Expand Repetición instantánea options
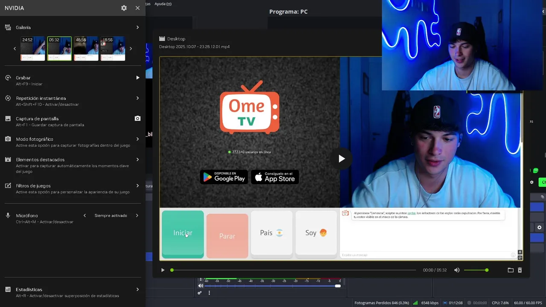 pos(137,98)
